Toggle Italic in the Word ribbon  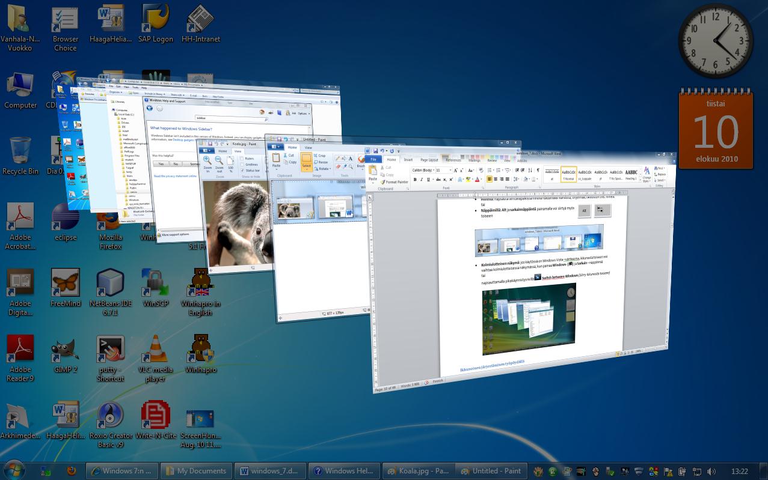pos(422,179)
